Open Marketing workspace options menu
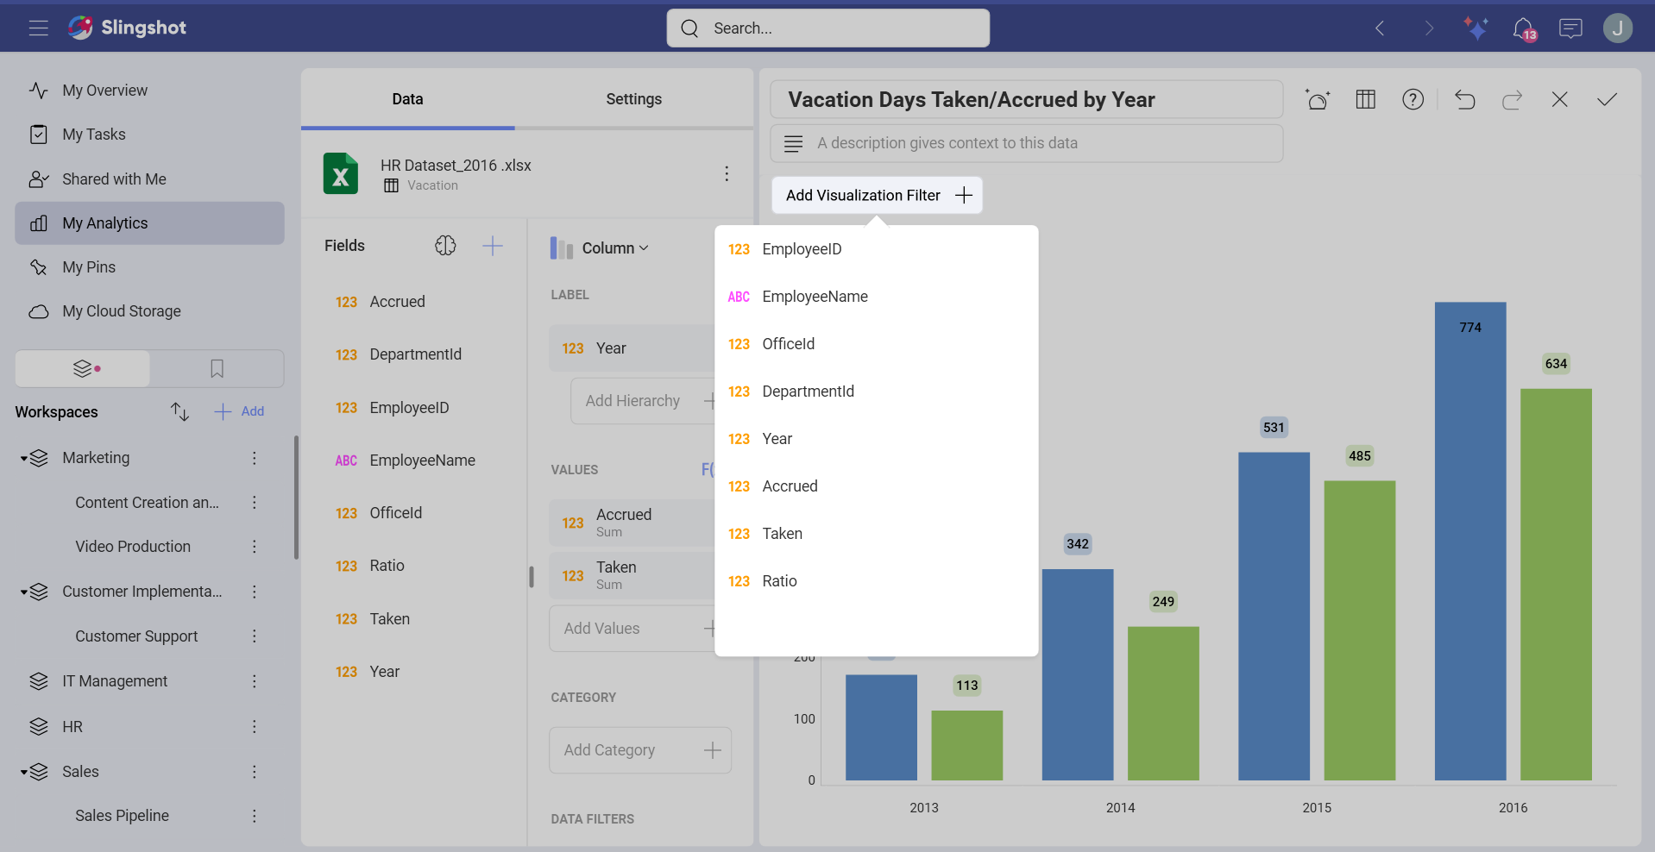 [255, 458]
